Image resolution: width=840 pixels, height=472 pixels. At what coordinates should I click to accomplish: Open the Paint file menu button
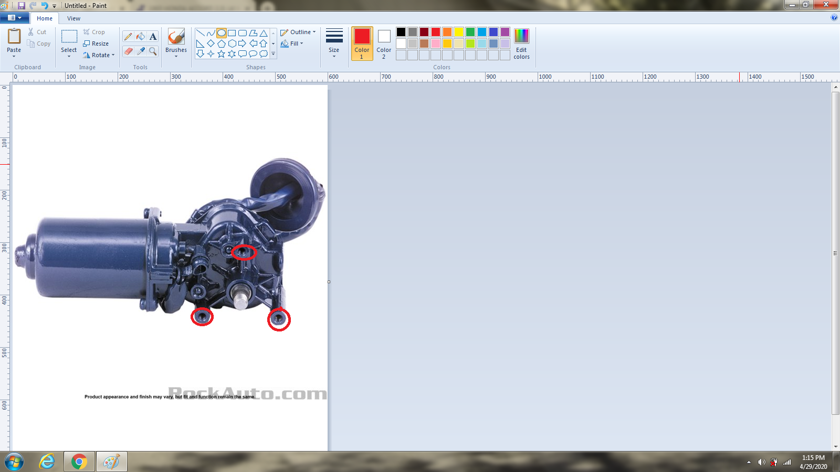point(15,18)
